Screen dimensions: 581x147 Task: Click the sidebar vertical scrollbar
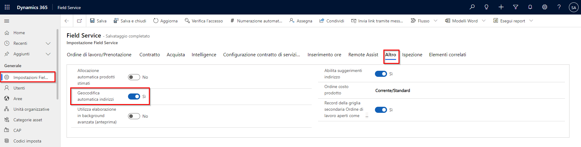57,64
